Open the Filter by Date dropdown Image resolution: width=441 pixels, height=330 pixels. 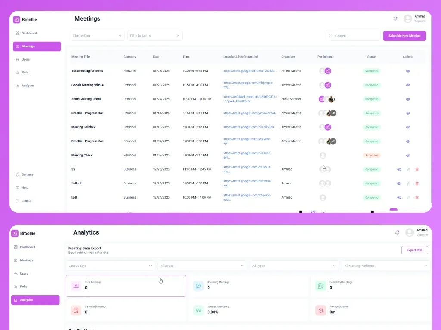coord(97,36)
